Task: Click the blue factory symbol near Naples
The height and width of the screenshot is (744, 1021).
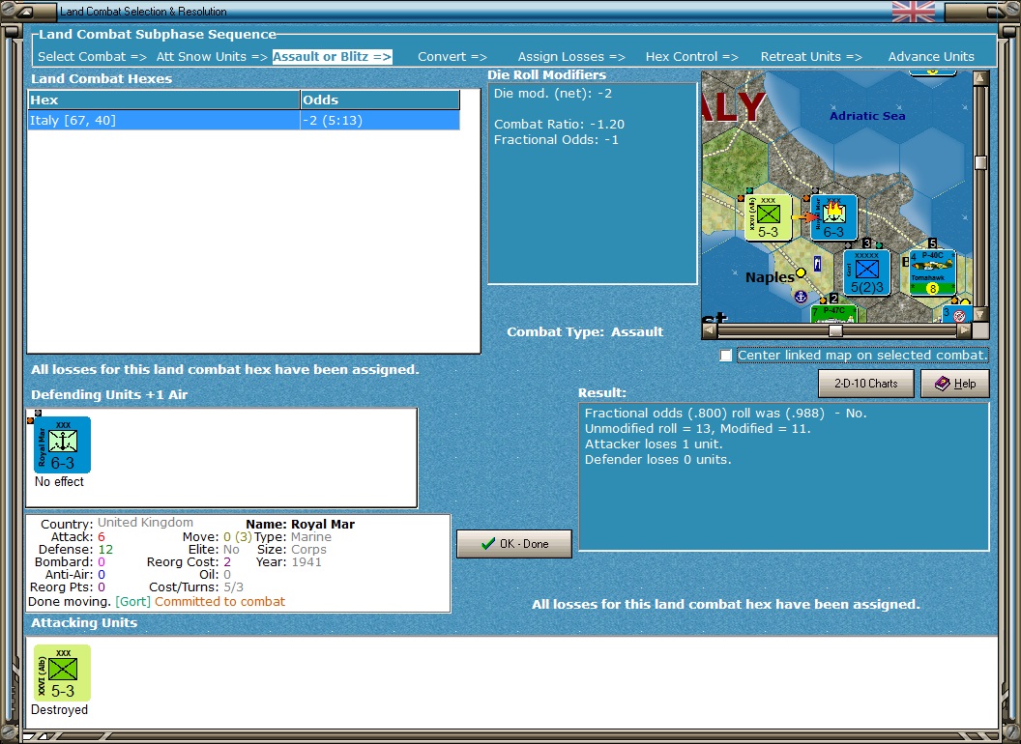Action: pyautogui.click(x=817, y=264)
